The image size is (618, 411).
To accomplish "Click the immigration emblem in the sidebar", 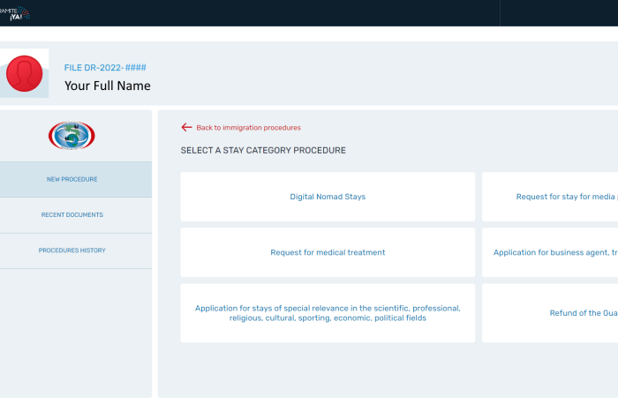I will point(72,135).
